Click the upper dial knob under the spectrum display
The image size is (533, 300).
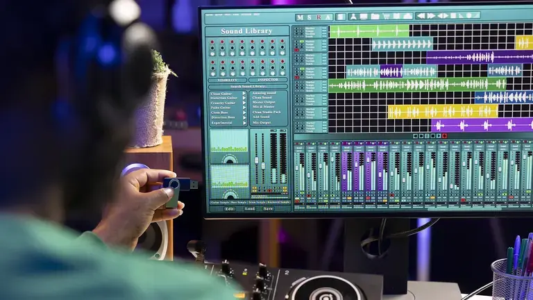[x=230, y=160]
